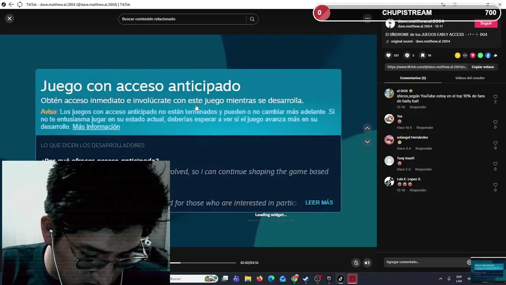Reload the page with the refresh icon
Image resolution: width=506 pixels, height=285 pixels.
click(19, 4)
